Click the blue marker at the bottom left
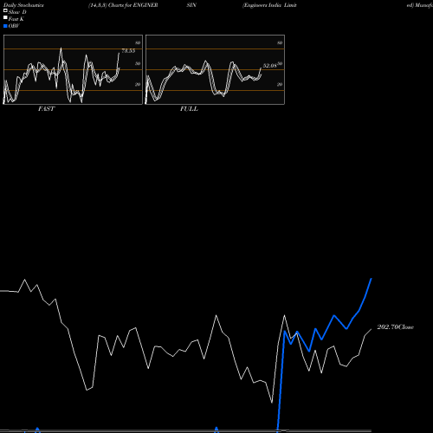 pos(37,430)
